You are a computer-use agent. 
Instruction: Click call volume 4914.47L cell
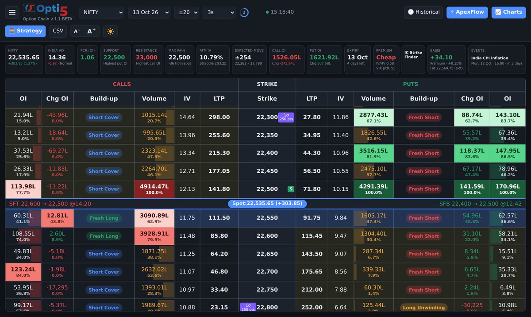(154, 189)
